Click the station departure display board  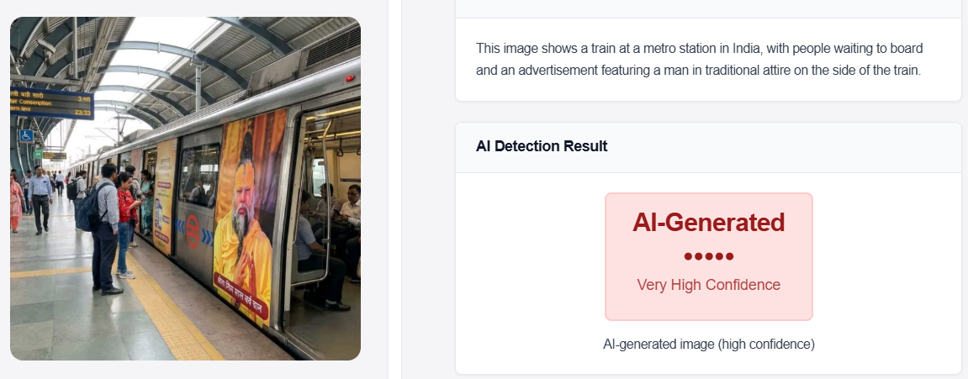click(x=51, y=104)
